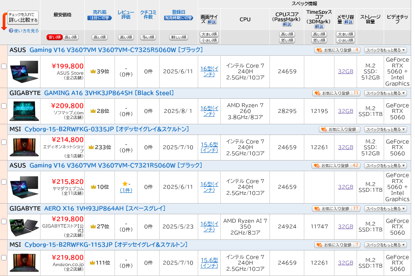415x276 pixels.
Task: Tick the checkbox for GIGABYTE GAMING A16 row
Action: 4,106
